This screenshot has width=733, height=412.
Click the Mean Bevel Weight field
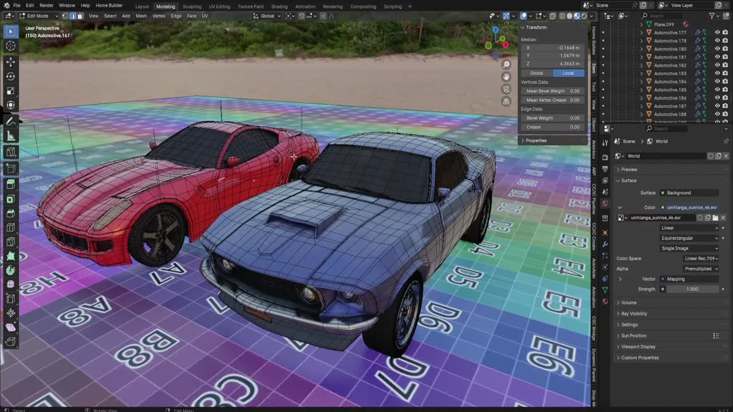click(553, 91)
